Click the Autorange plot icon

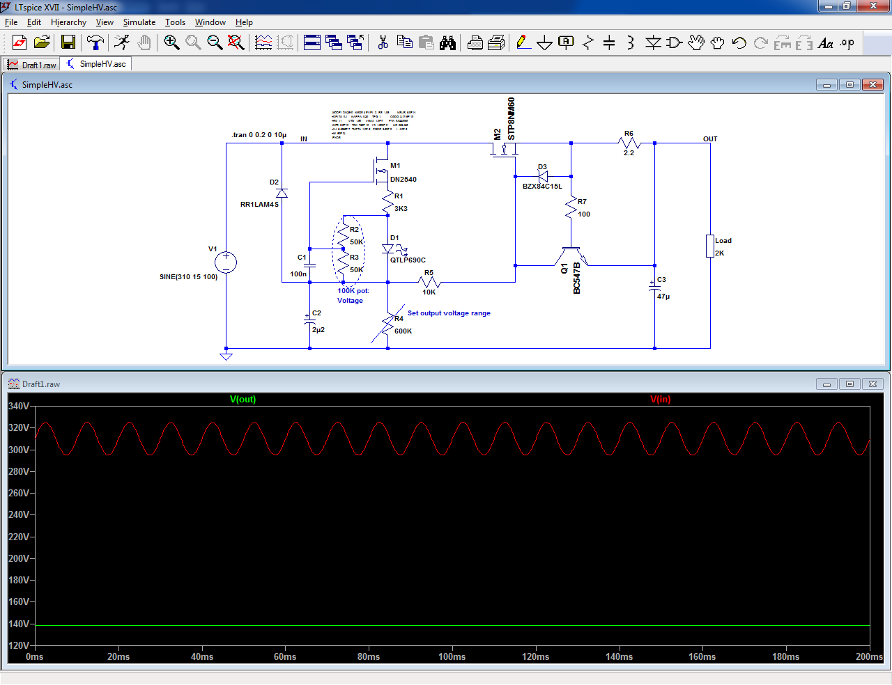(x=263, y=42)
